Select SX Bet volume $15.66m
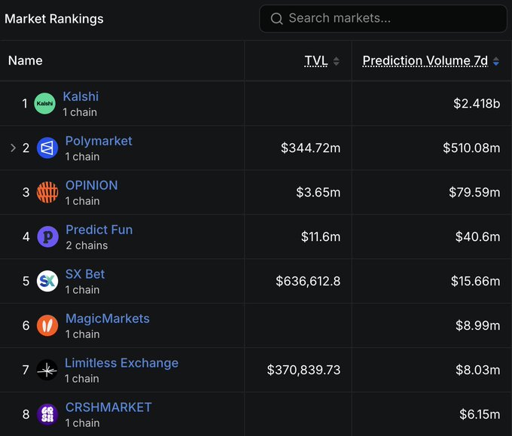The width and height of the screenshot is (512, 436). (475, 281)
